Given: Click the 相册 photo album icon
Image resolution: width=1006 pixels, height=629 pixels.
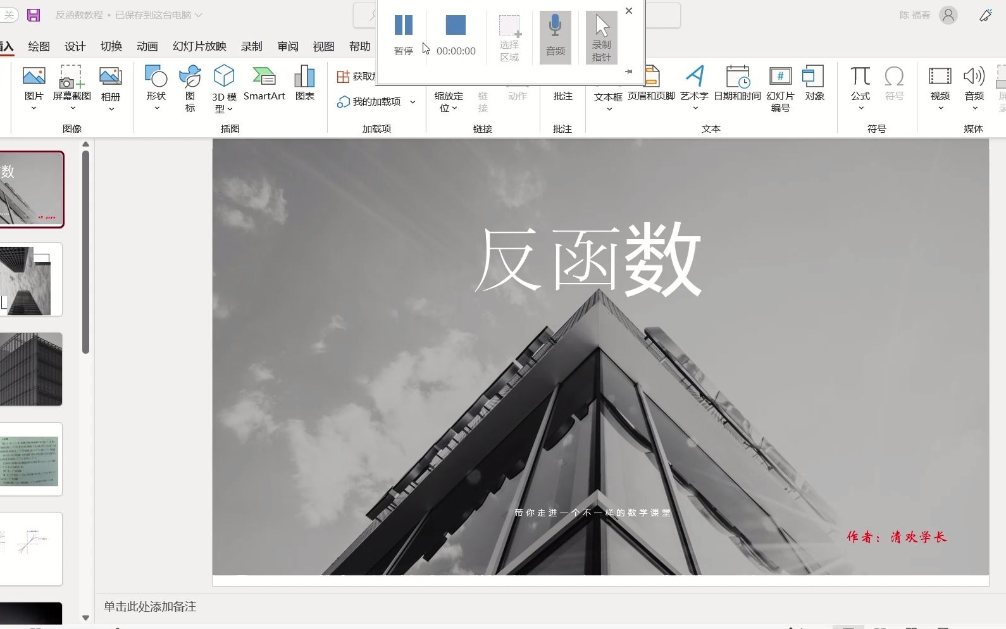Looking at the screenshot, I should point(111,77).
